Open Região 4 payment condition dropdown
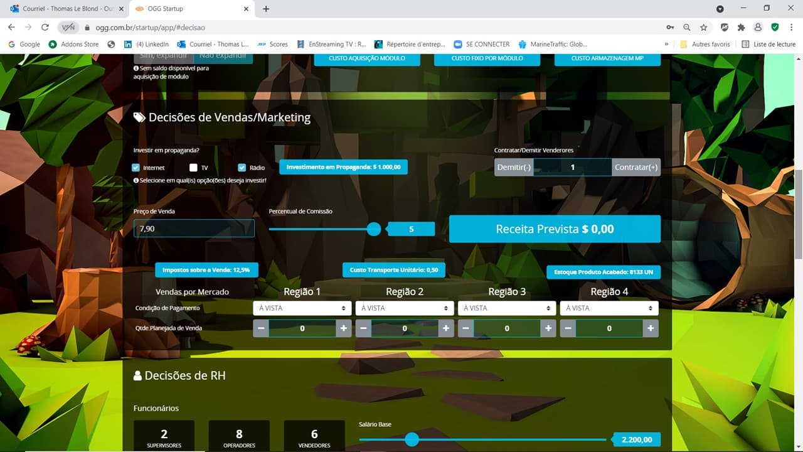 click(x=609, y=308)
